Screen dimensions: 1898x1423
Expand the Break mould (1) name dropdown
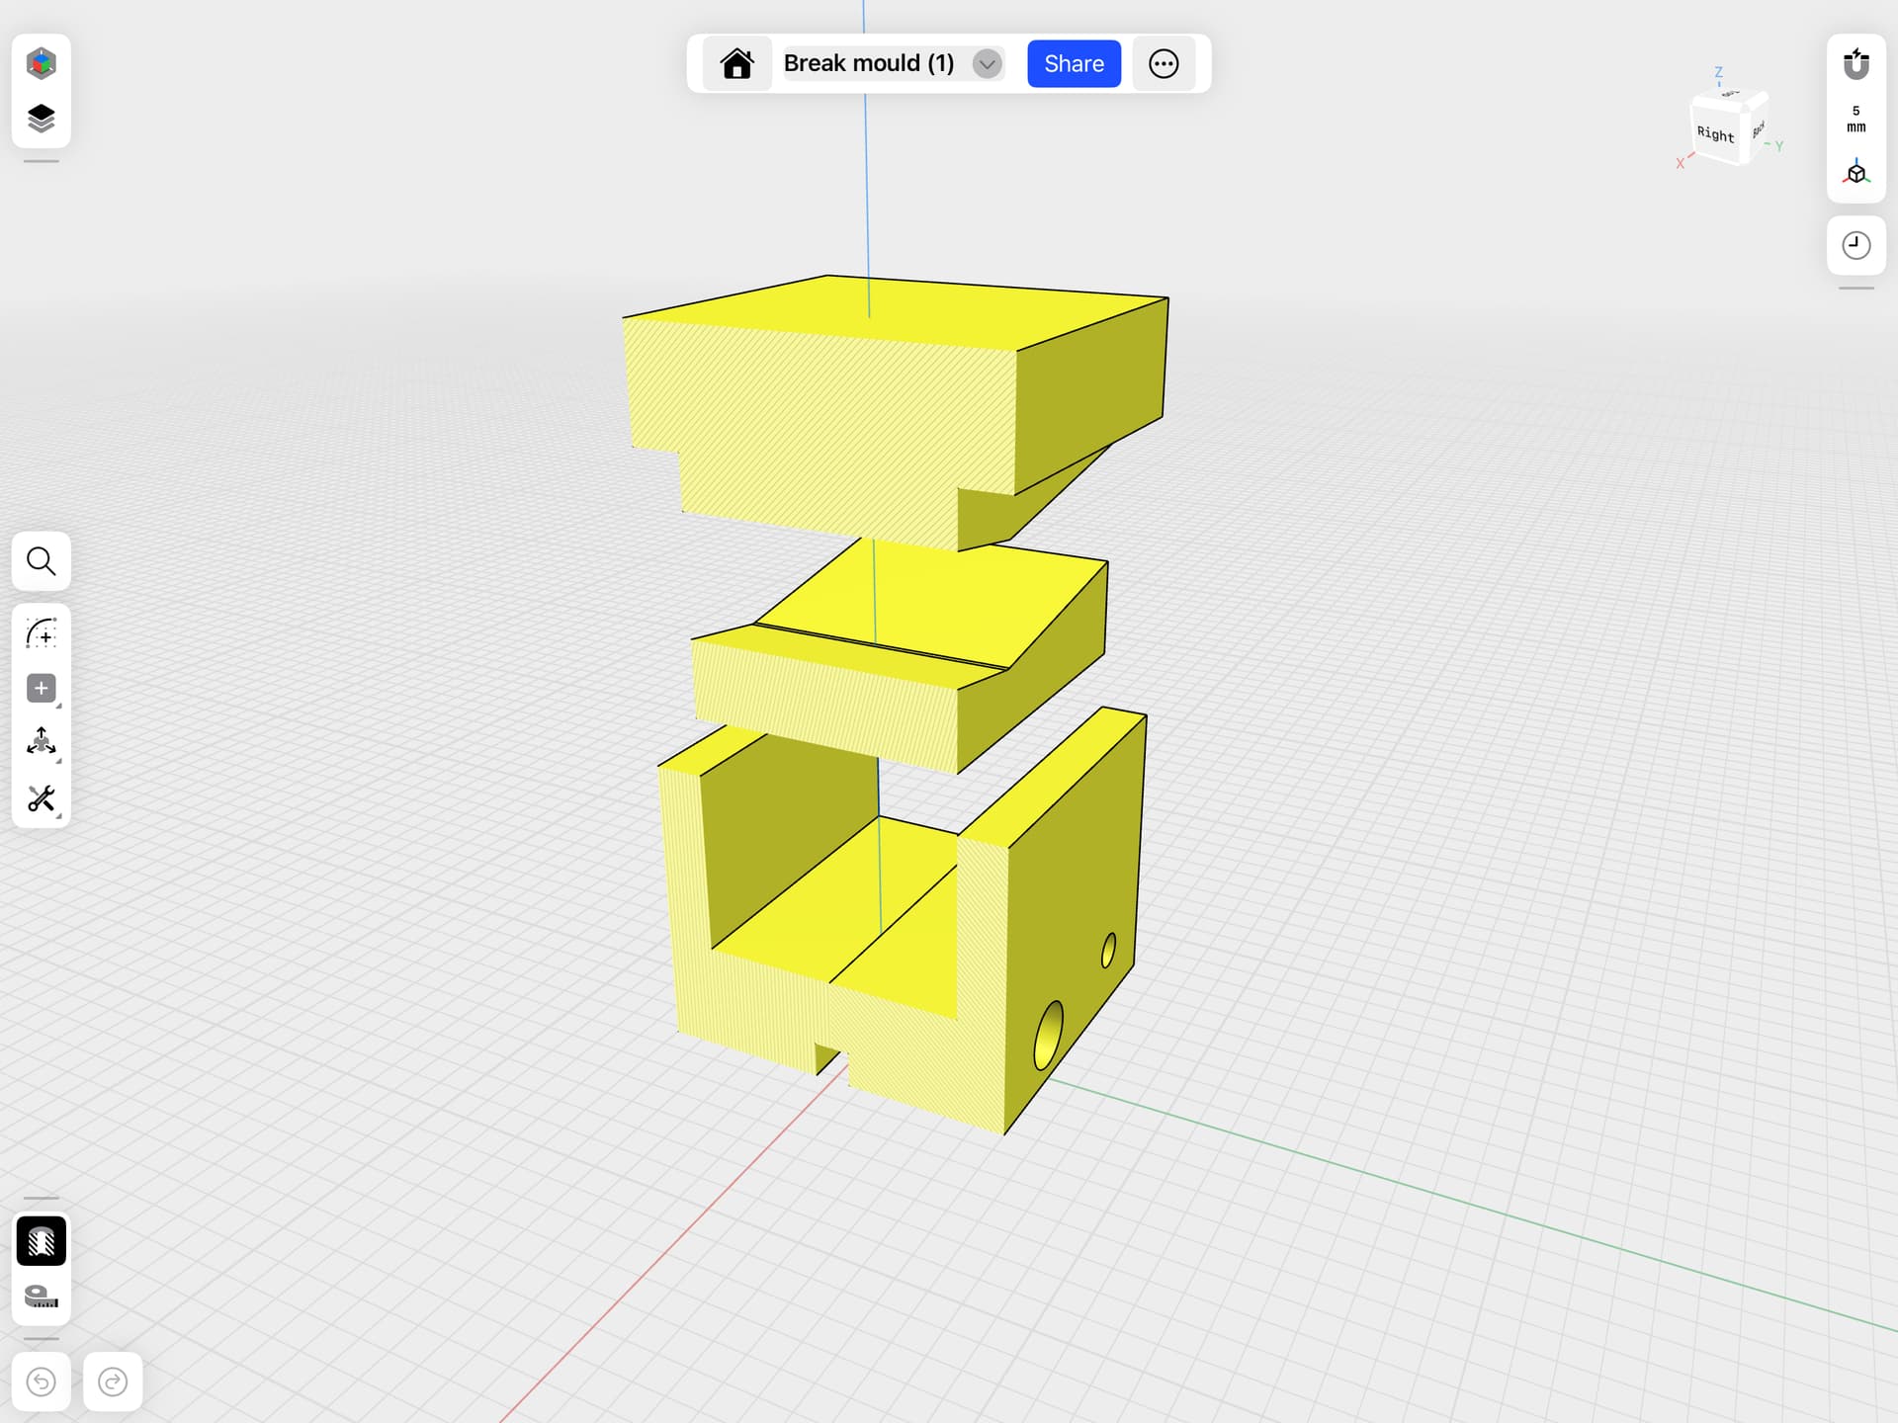987,64
